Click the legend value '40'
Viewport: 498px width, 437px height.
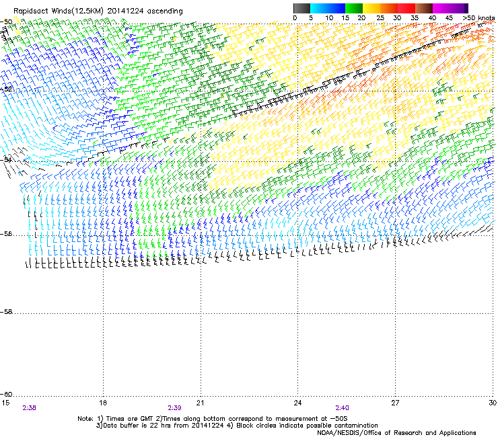pyautogui.click(x=432, y=17)
